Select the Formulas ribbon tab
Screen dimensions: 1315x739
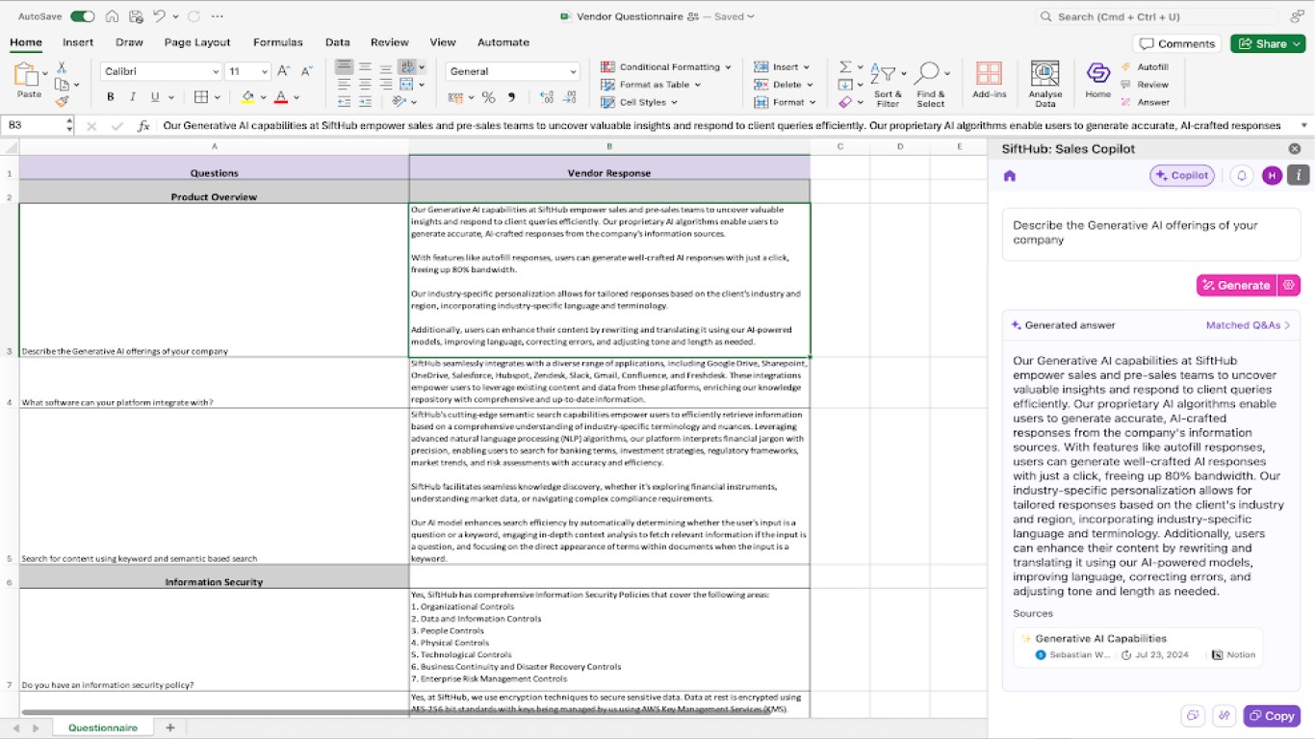point(278,42)
